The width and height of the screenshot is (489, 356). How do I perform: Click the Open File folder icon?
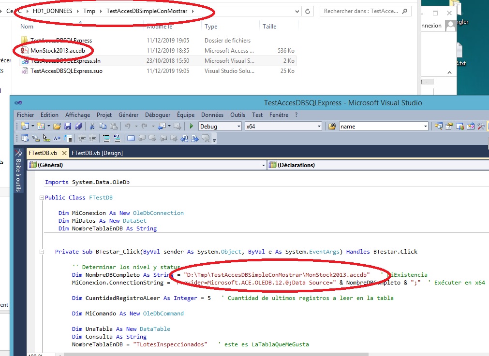click(57, 126)
